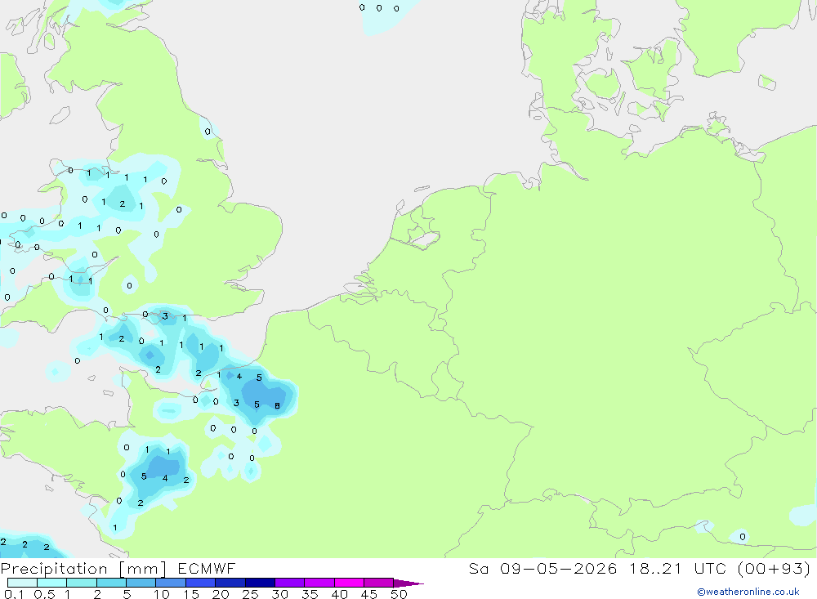Viewport: 817px width, 599px height.
Task: Click the "[mm]" unit label
Action: click(x=143, y=569)
